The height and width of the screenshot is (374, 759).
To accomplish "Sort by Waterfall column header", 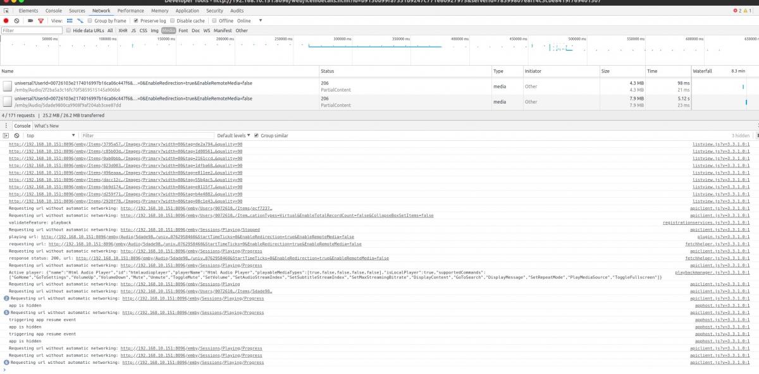I will 725,71.
